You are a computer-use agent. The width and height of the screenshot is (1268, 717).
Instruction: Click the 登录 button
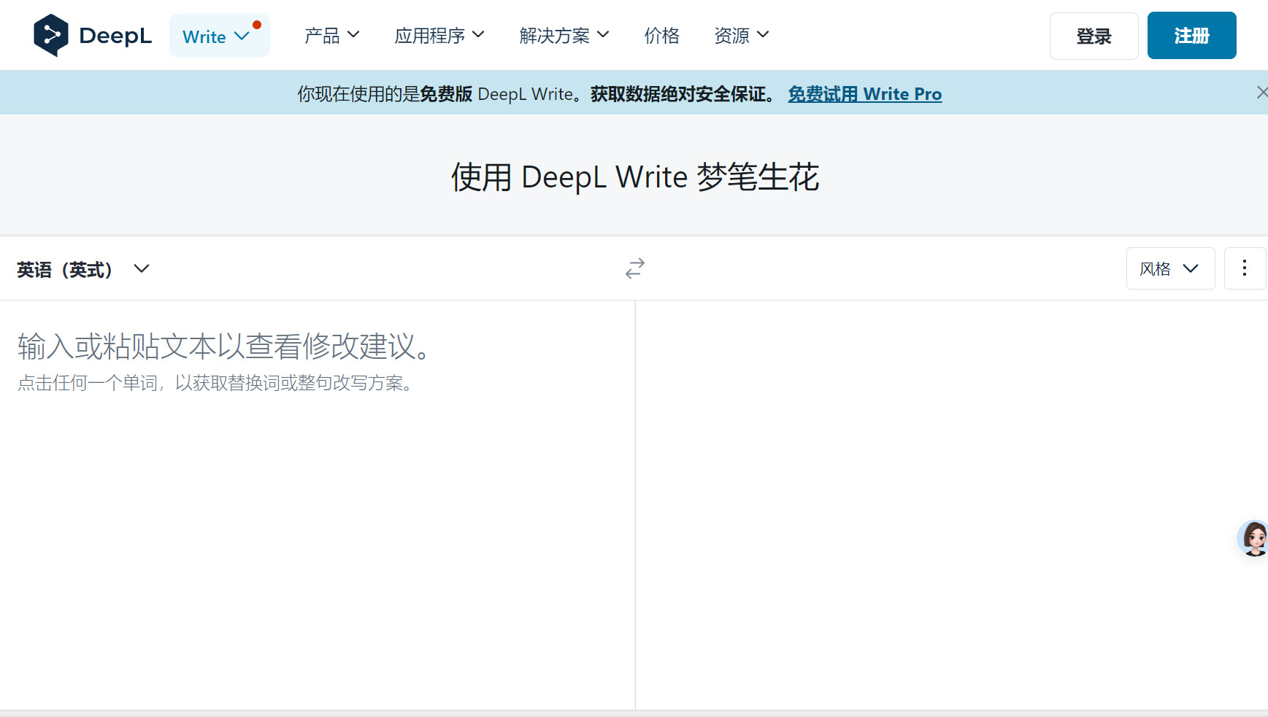pyautogui.click(x=1094, y=36)
